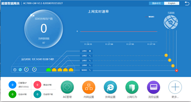
Task: Open the 内网设置 network icon
Action: (89, 87)
